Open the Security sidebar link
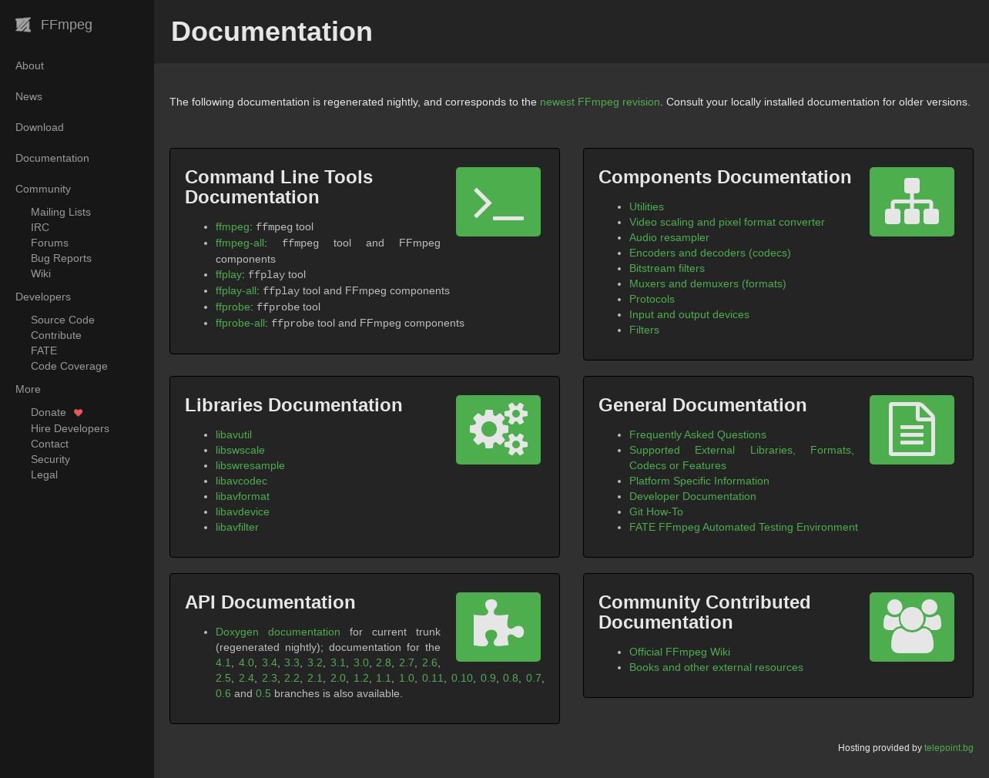The width and height of the screenshot is (989, 778). click(50, 459)
